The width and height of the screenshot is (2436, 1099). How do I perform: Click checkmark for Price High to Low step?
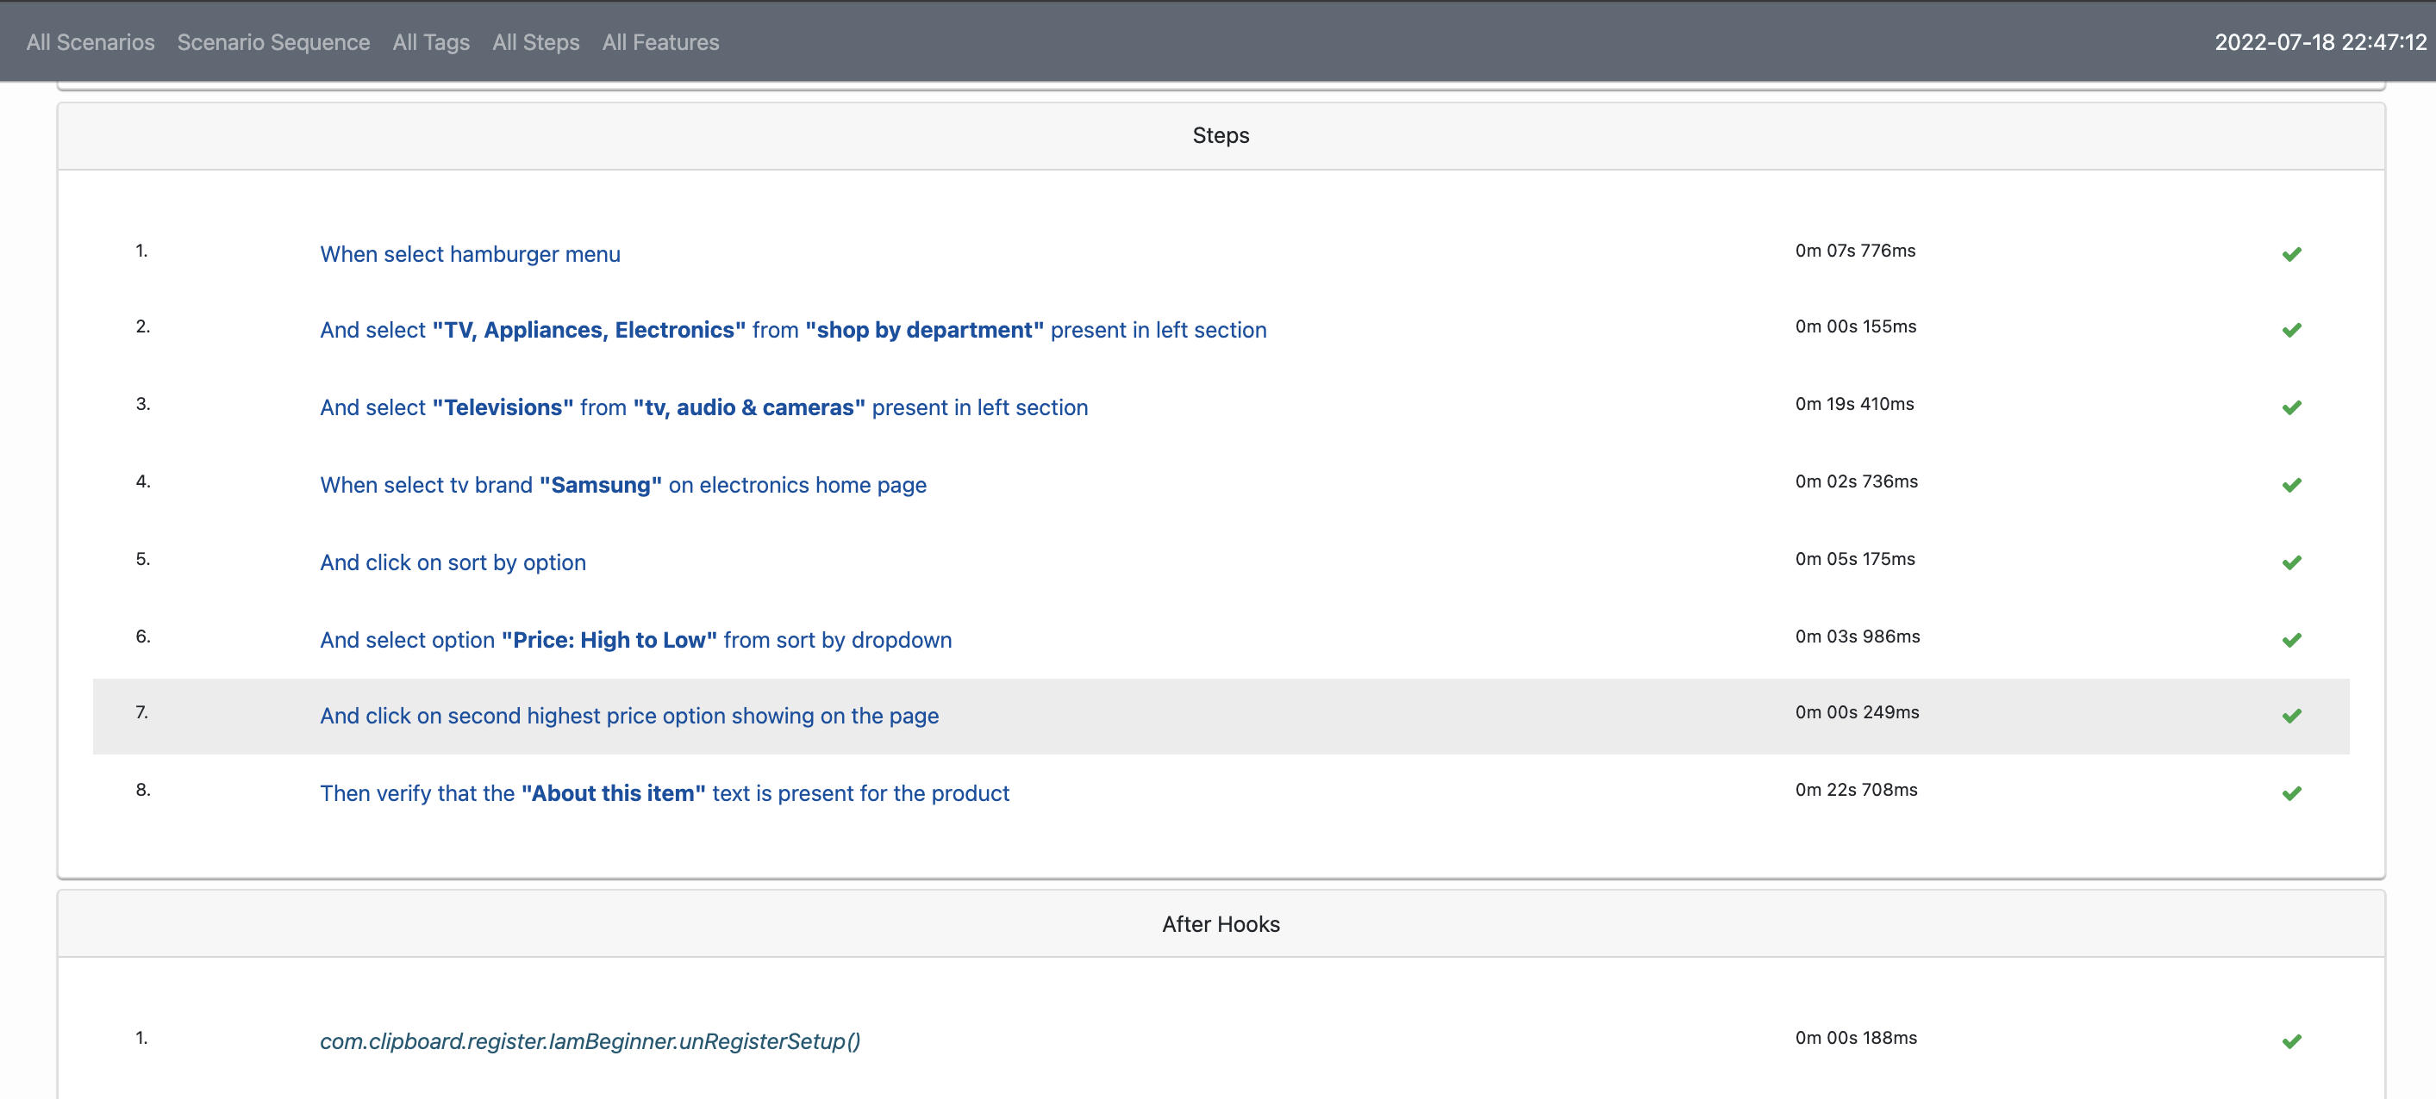[x=2290, y=640]
